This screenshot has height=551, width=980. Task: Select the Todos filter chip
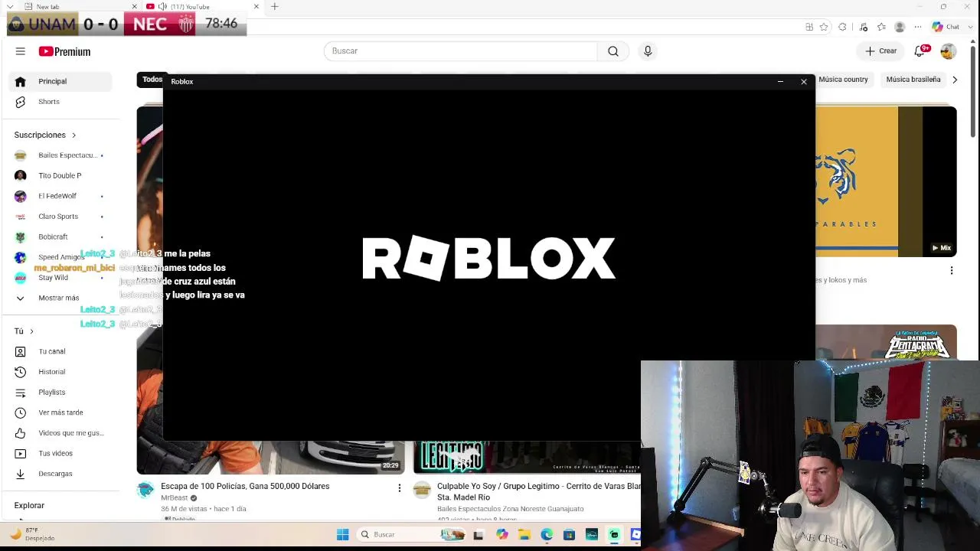152,80
